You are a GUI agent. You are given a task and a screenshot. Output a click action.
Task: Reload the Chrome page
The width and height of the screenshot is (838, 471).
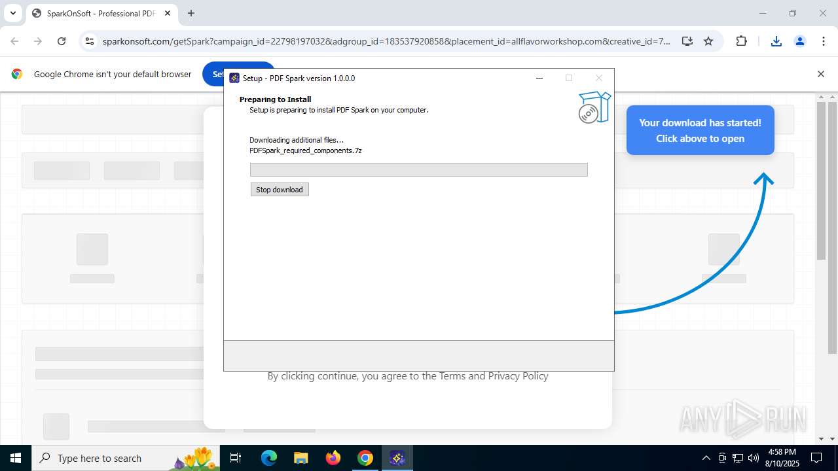coord(62,41)
